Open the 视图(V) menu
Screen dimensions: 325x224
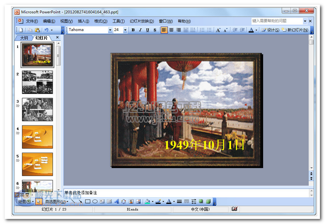(66, 21)
